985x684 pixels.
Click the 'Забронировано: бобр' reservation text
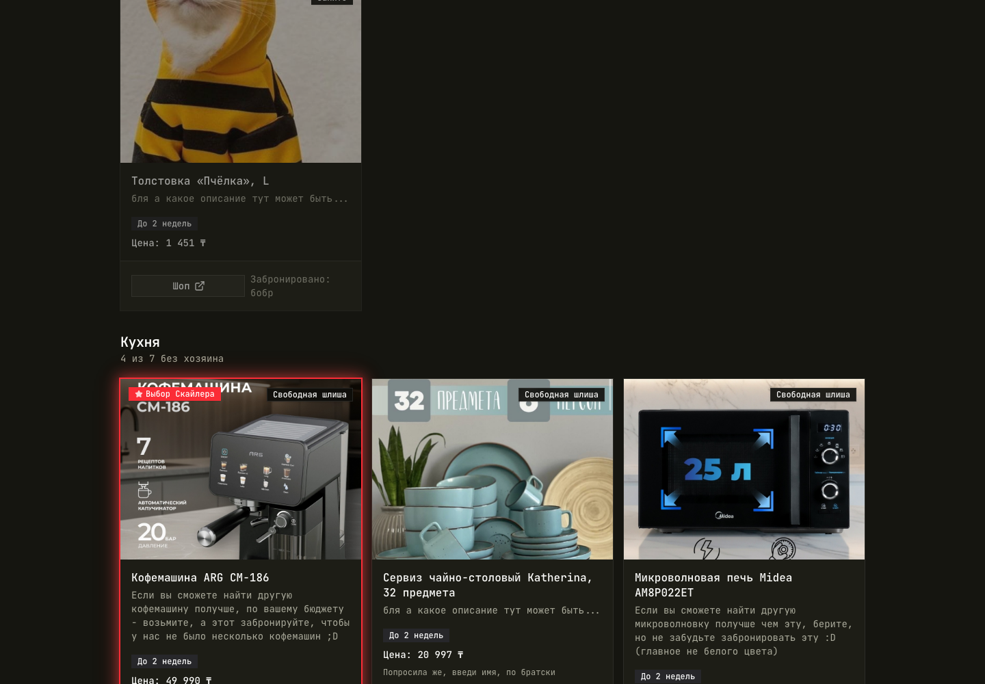click(290, 286)
